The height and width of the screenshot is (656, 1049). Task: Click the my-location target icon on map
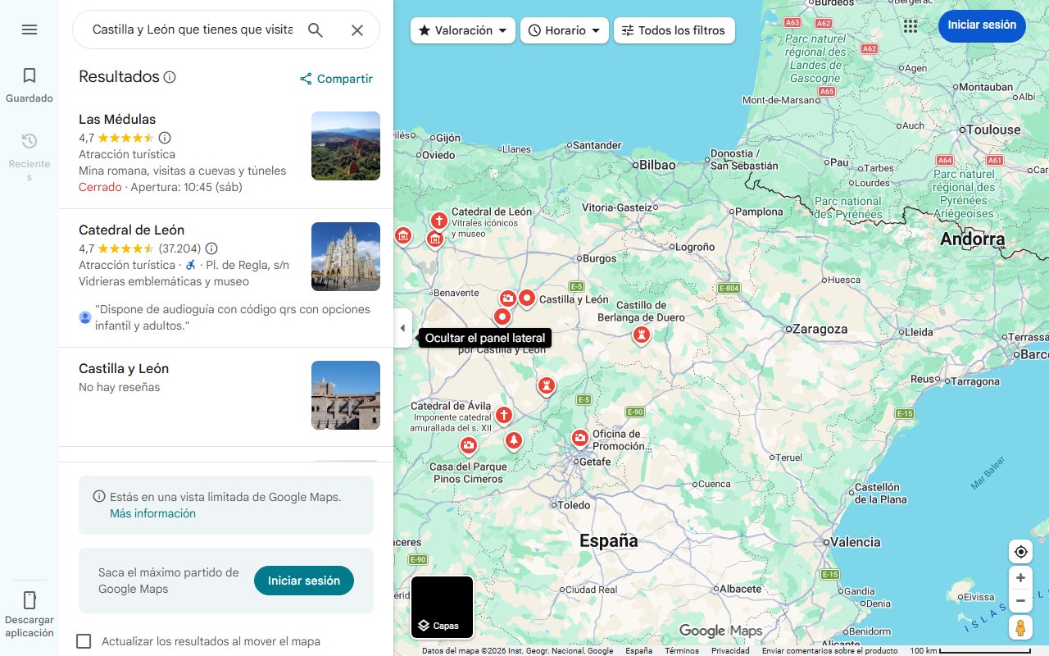[x=1020, y=552]
